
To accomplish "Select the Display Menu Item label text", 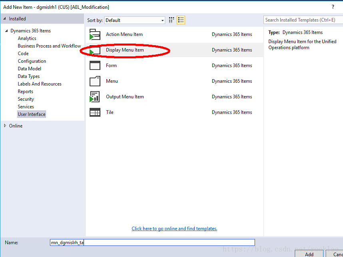I will pos(125,50).
